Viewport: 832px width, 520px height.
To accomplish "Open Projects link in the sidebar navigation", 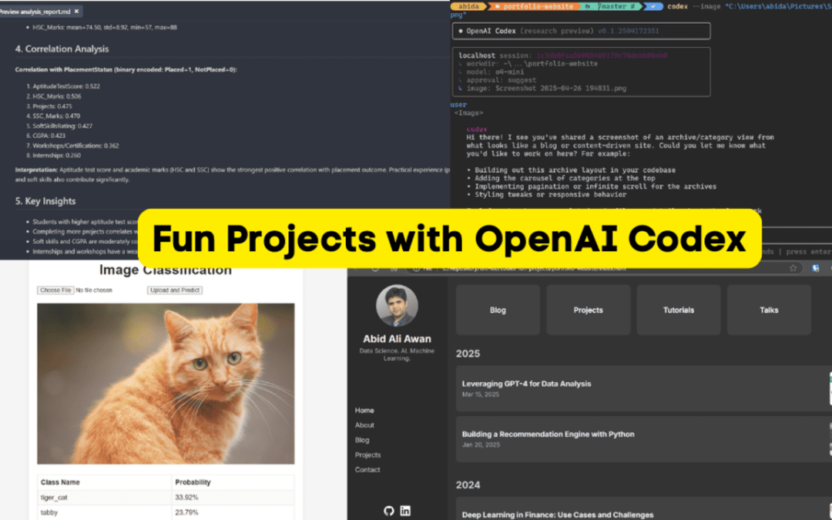I will click(367, 455).
